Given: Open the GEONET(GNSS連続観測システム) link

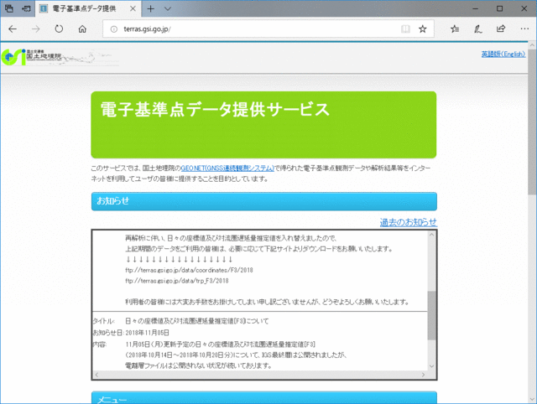Looking at the screenshot, I should (x=227, y=168).
